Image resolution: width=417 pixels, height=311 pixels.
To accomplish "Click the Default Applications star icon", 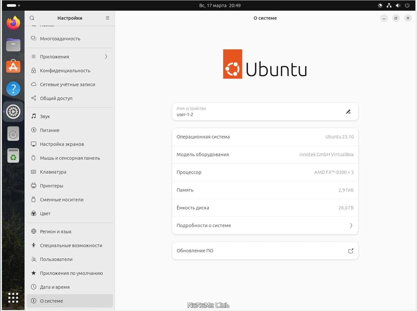I will tap(34, 273).
